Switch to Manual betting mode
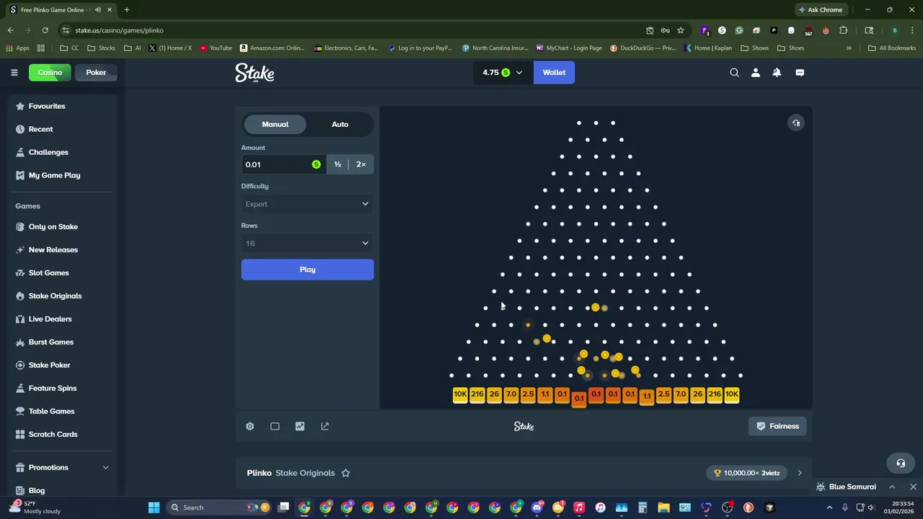This screenshot has height=519, width=923. click(x=275, y=124)
